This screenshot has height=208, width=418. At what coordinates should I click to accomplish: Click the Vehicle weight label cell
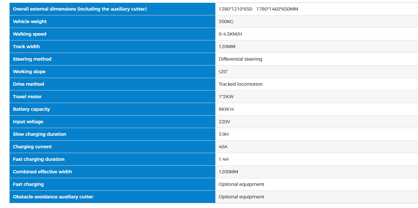(112, 22)
